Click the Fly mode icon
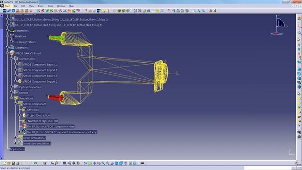The height and width of the screenshot is (170, 302). (x=85, y=163)
